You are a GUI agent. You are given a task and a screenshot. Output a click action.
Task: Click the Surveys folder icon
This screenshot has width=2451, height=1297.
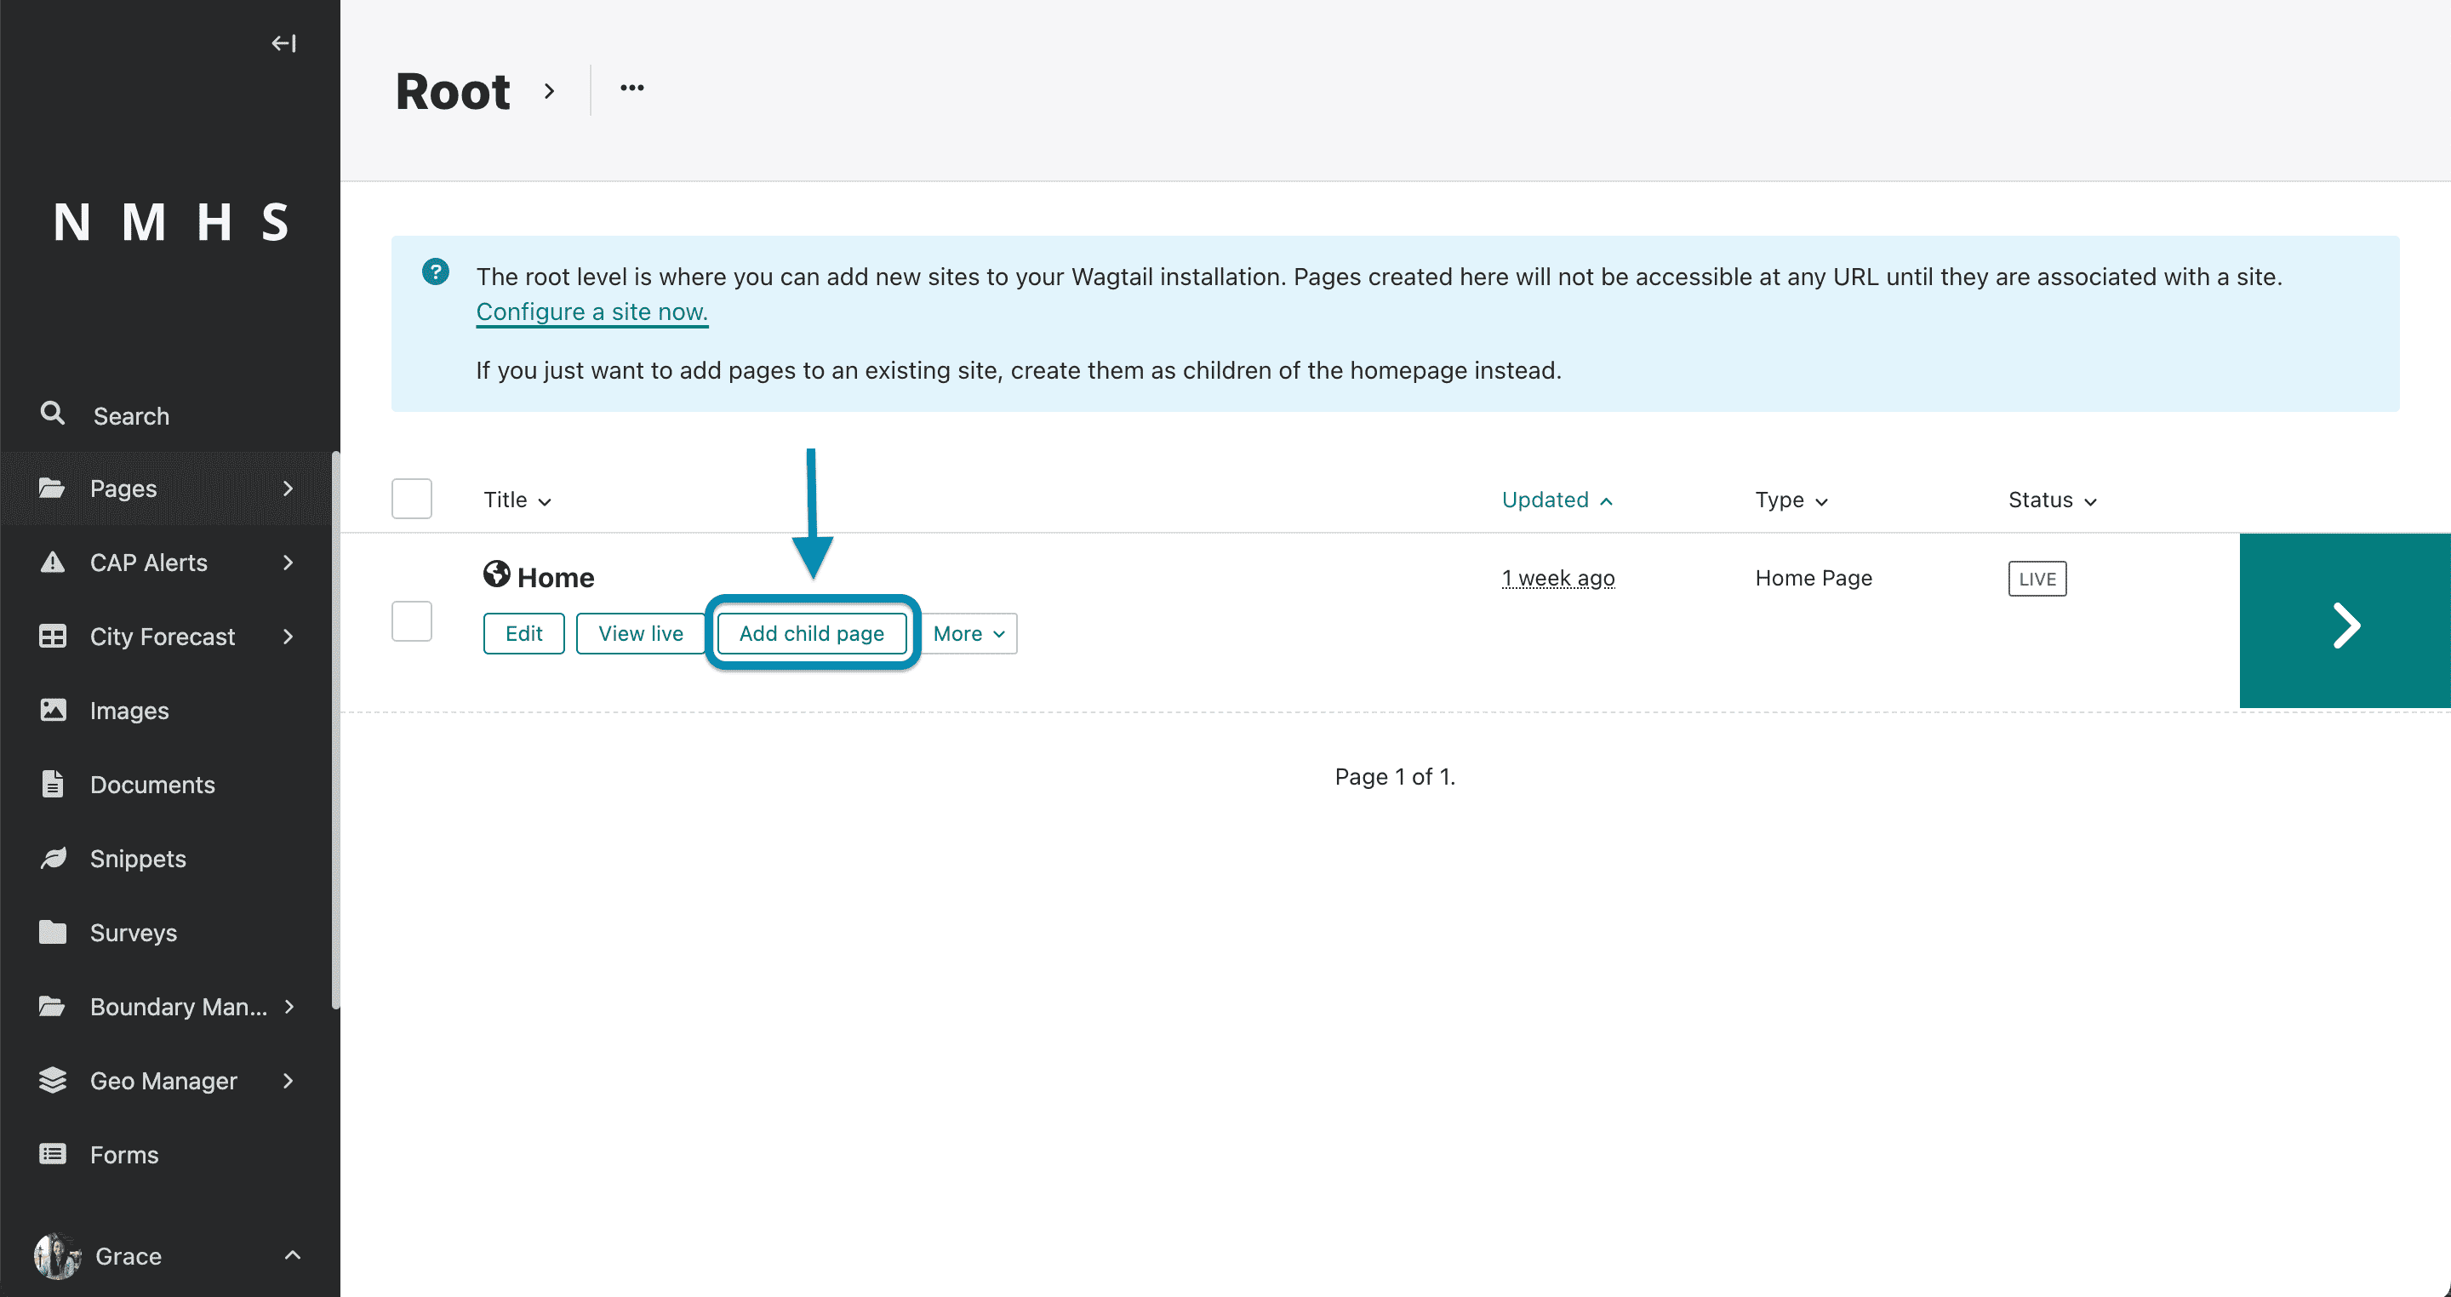[x=52, y=932]
